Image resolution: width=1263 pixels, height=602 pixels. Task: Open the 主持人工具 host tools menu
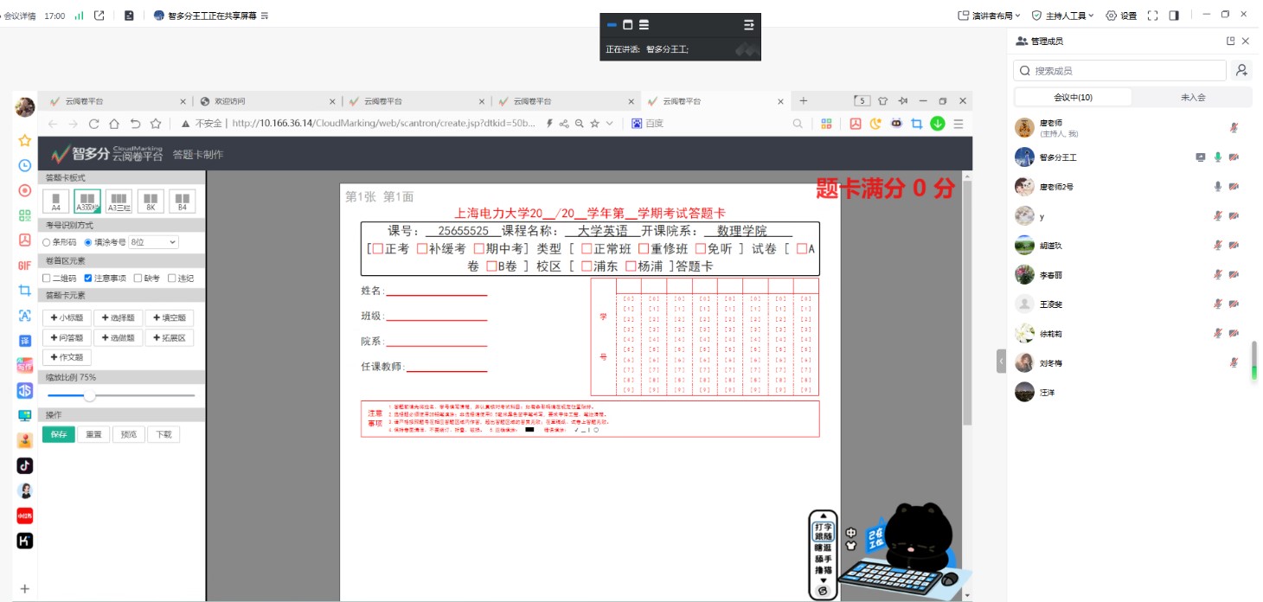(1063, 16)
